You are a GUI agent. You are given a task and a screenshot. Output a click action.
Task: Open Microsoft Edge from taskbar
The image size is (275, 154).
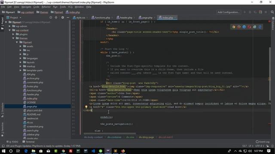[26, 151]
